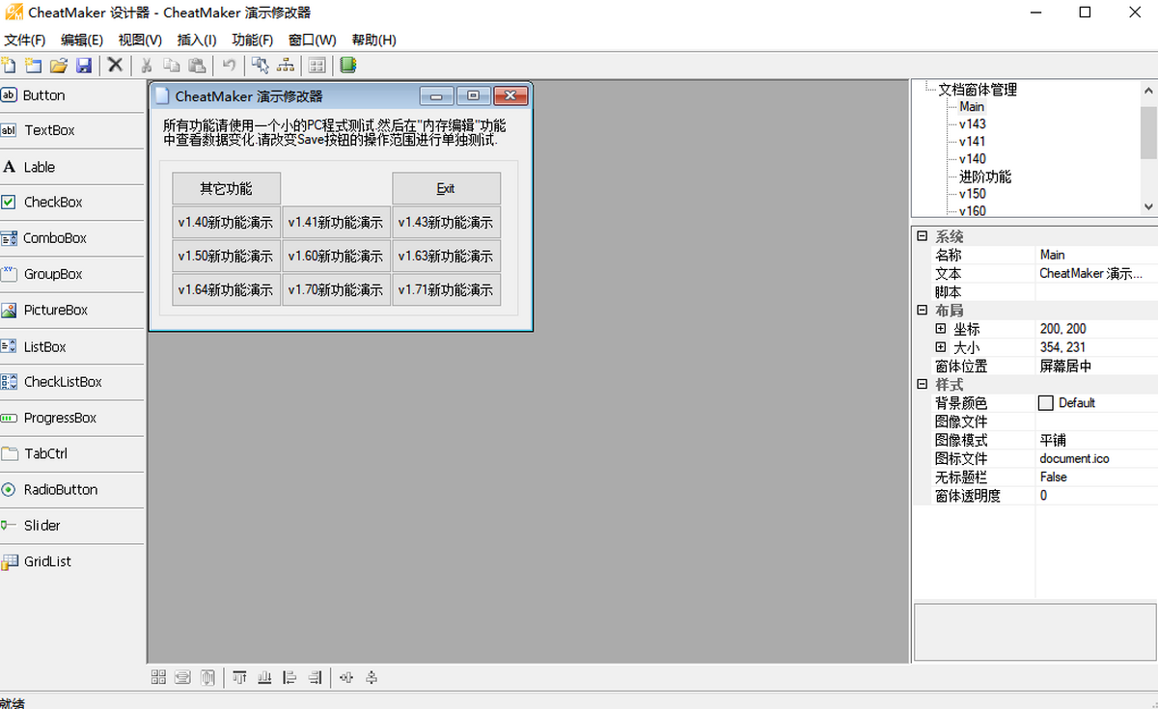Click the green notebook icon
This screenshot has height=709, width=1158.
coord(348,66)
